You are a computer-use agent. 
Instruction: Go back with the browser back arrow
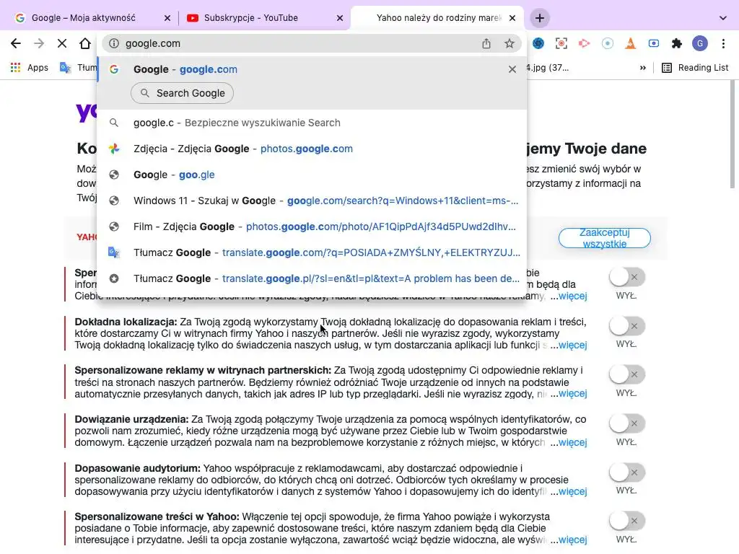pos(16,43)
